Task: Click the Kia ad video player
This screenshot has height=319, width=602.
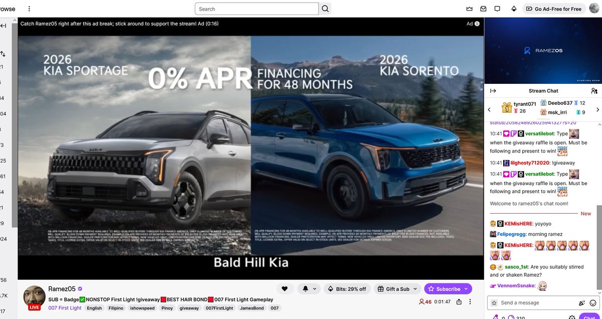Action: 251,149
